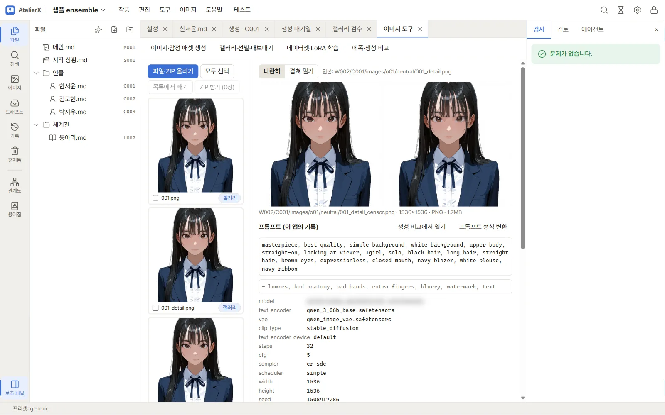Select the 데이터셋·LoRA 학습 sub-tab

pos(313,48)
